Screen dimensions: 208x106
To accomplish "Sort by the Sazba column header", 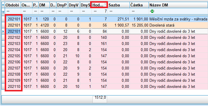I will [x=119, y=5].
